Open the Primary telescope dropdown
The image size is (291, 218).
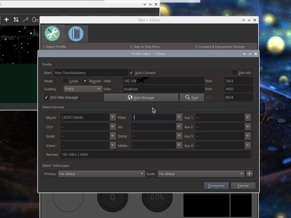click(x=101, y=173)
